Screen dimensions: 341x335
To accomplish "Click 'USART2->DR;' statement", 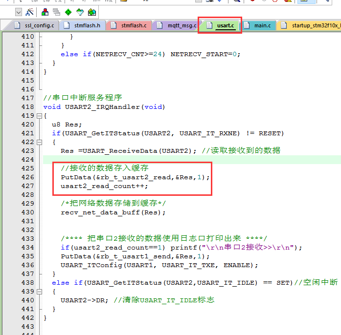I will [x=84, y=300].
